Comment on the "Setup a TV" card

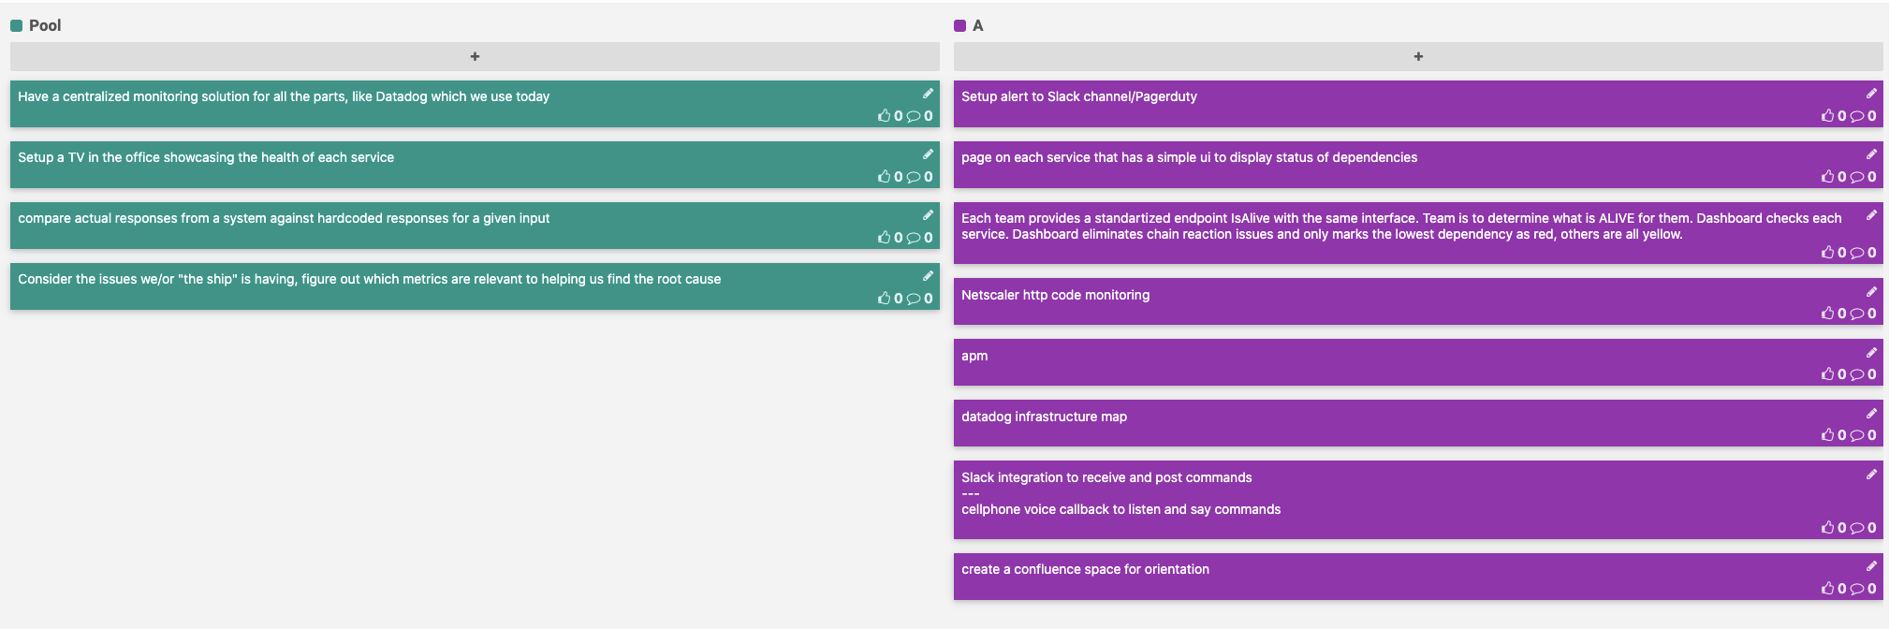(x=914, y=177)
